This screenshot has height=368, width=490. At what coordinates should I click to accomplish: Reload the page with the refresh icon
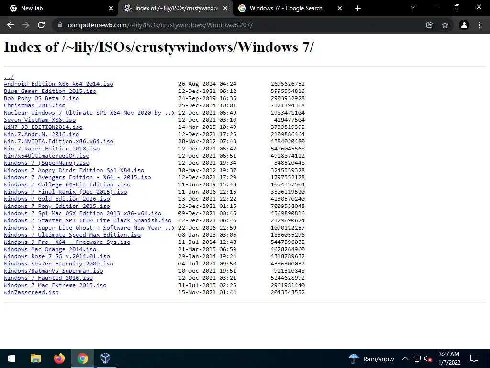pos(41,25)
